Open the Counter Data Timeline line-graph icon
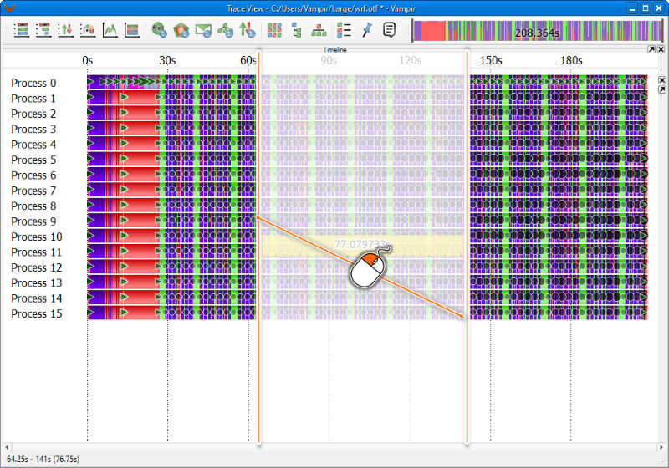This screenshot has height=468, width=669. 110,30
